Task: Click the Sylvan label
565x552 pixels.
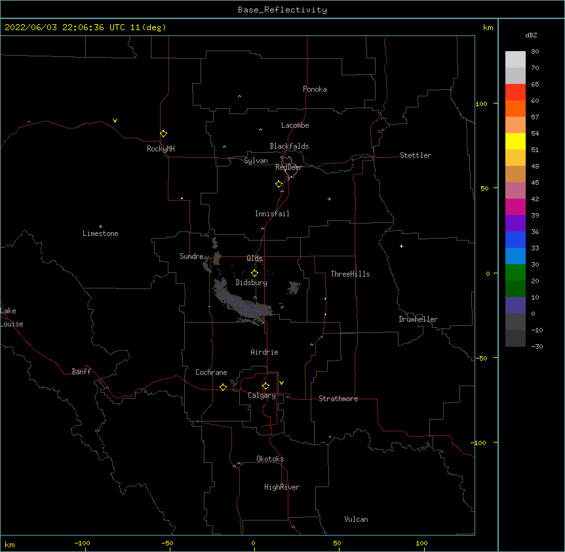Action: tap(256, 161)
